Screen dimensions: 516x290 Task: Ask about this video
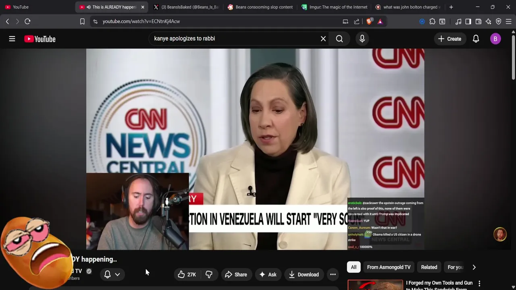point(268,274)
